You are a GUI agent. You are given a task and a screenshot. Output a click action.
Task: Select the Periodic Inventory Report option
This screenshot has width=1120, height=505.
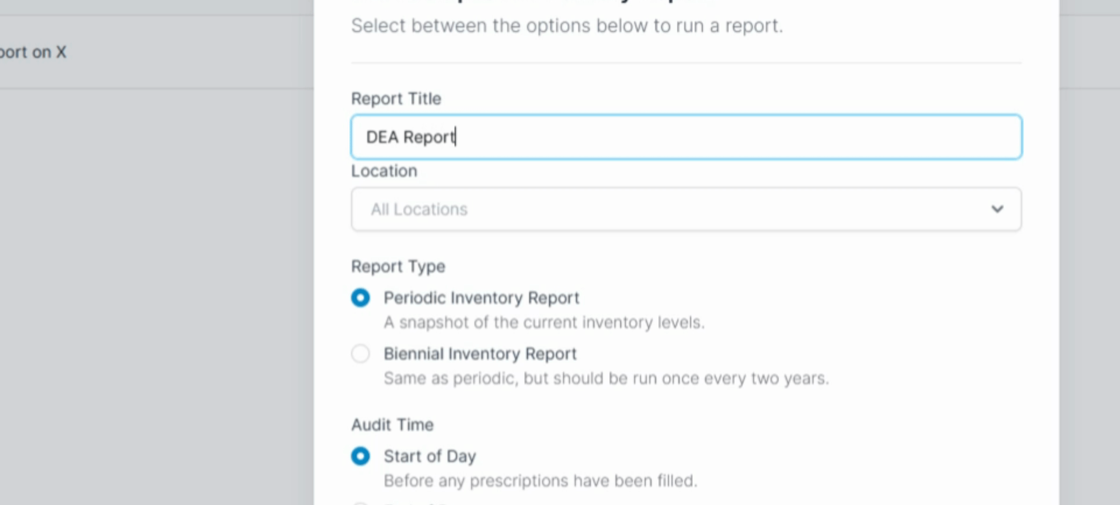click(x=360, y=297)
